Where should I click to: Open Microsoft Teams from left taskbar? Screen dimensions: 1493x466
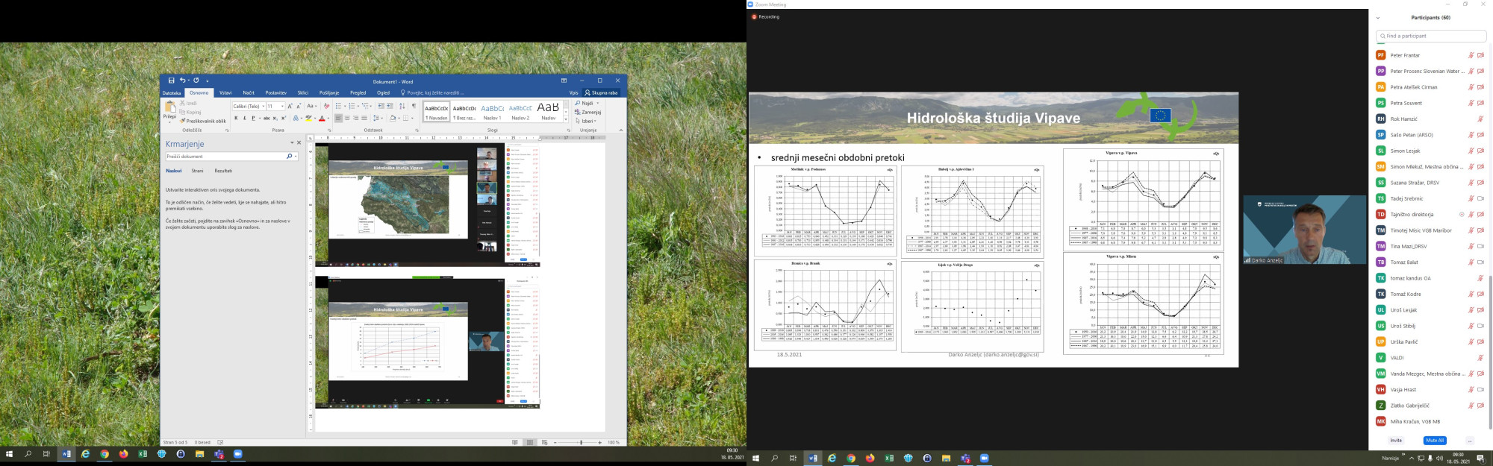[x=219, y=454]
